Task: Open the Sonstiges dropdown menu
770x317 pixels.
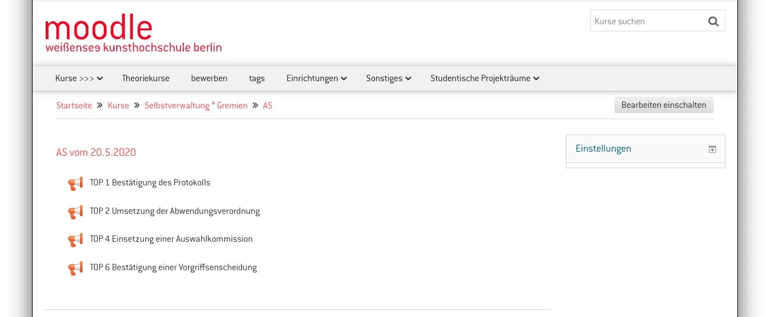Action: pos(389,78)
